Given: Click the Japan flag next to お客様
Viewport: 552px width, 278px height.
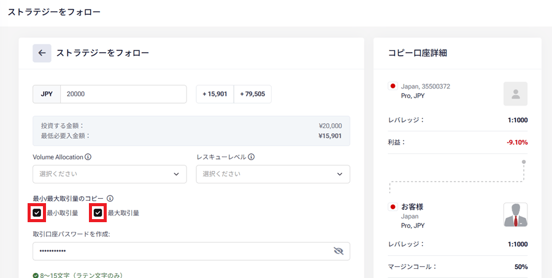Looking at the screenshot, I should pyautogui.click(x=393, y=206).
